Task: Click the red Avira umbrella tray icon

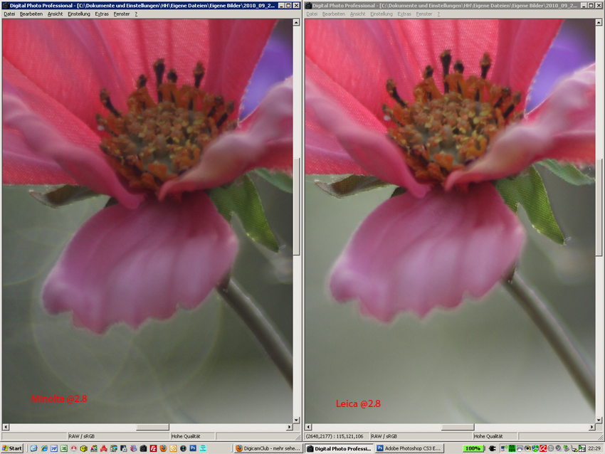Action: click(x=543, y=448)
